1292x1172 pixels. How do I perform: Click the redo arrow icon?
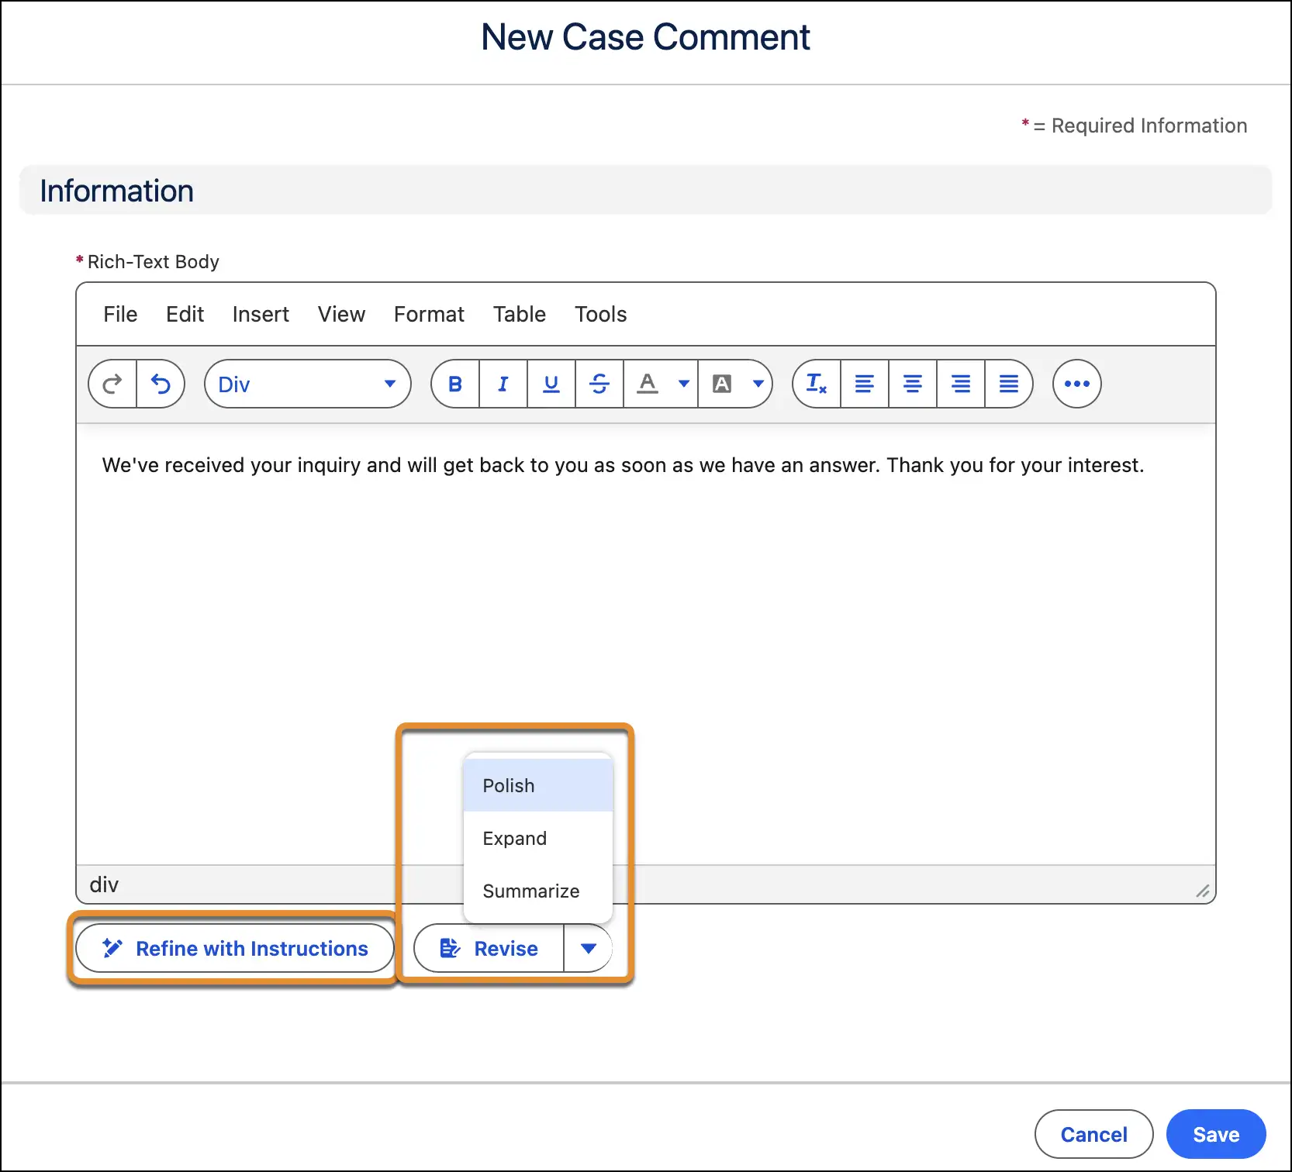(112, 384)
